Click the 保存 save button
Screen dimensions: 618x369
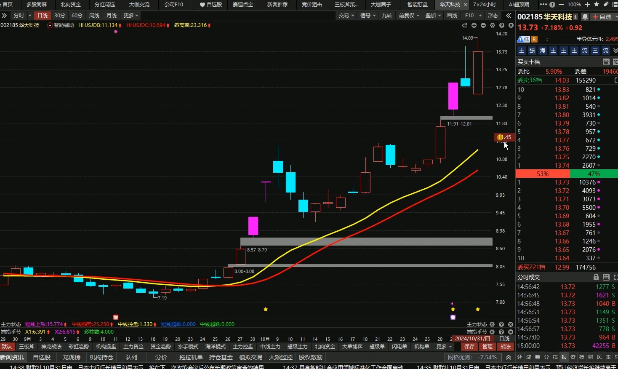click(469, 347)
